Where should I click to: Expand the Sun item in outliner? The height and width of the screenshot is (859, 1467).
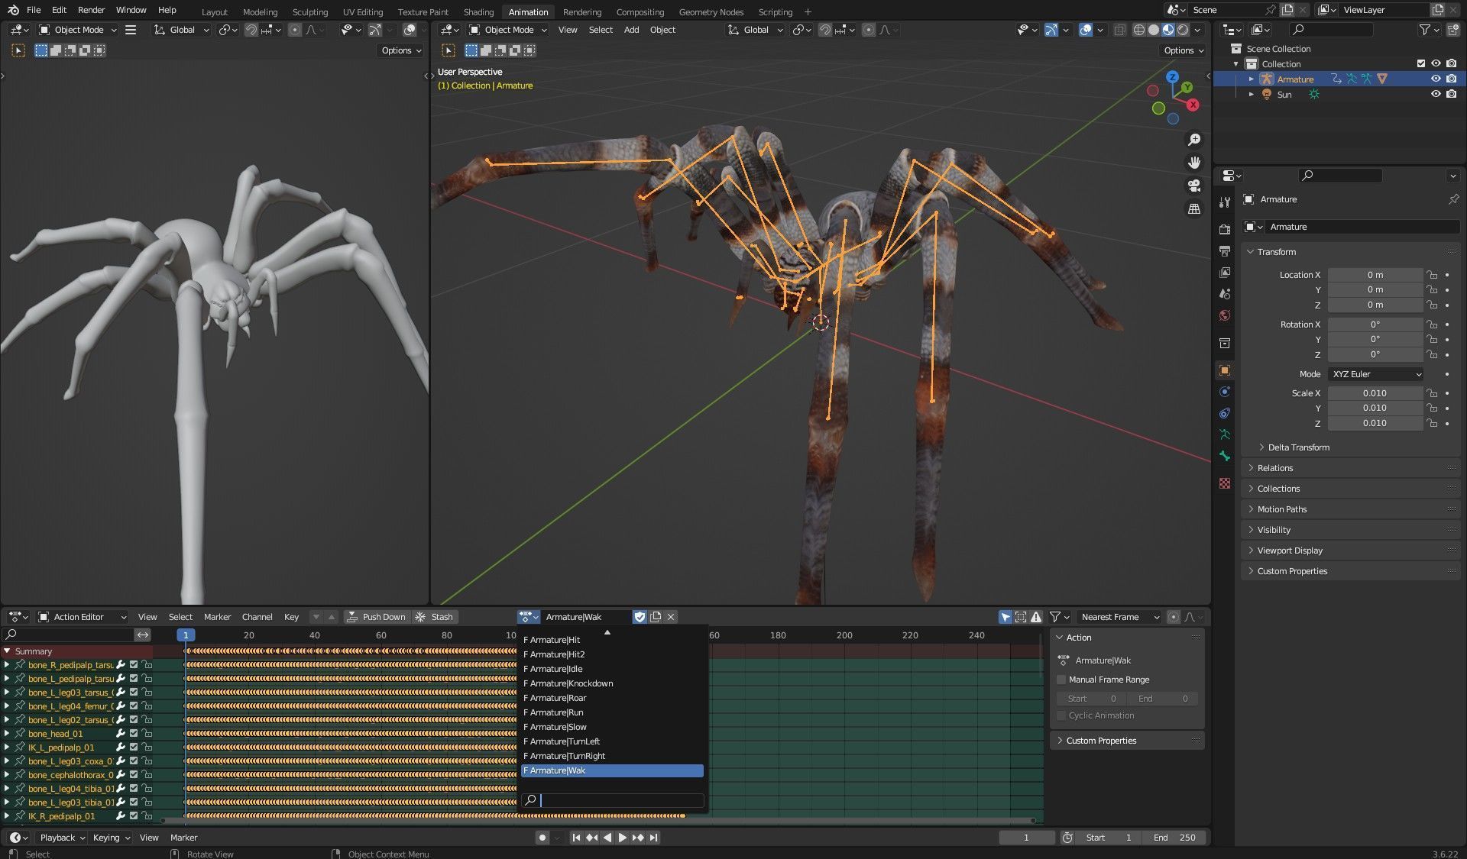pos(1251,95)
